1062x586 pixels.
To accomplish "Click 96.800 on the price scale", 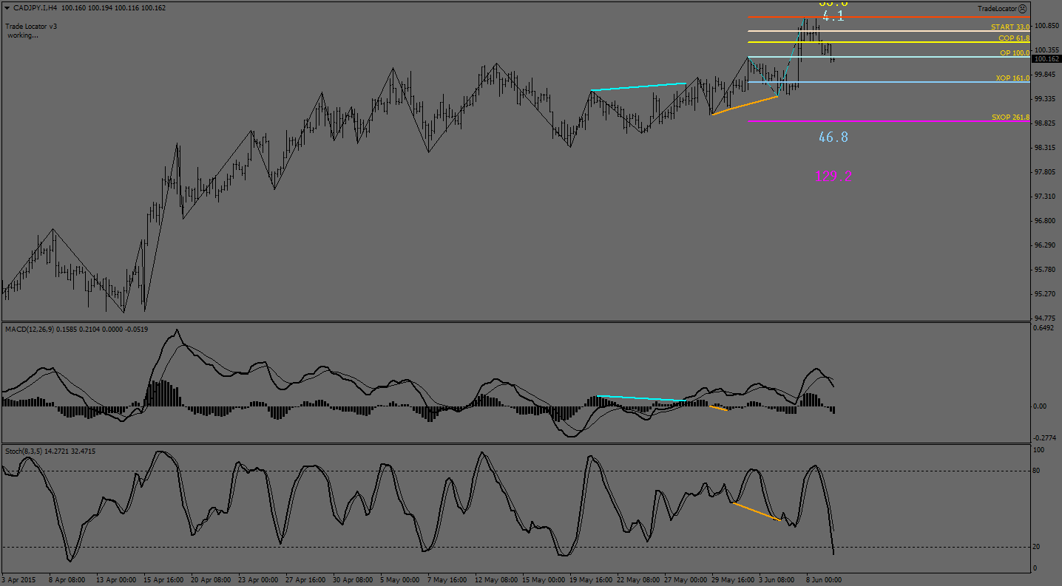I will click(1044, 221).
